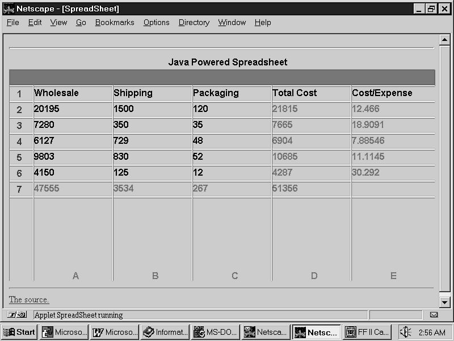Select the Shipping cell with value 350
Viewport: 454px width, 341px height.
tap(152, 125)
